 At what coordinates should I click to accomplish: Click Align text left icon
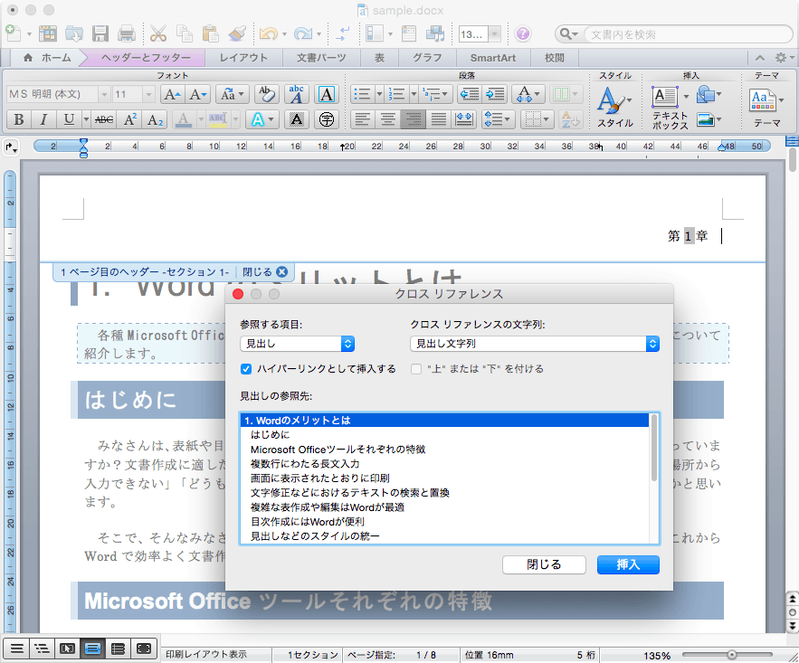pyautogui.click(x=362, y=119)
